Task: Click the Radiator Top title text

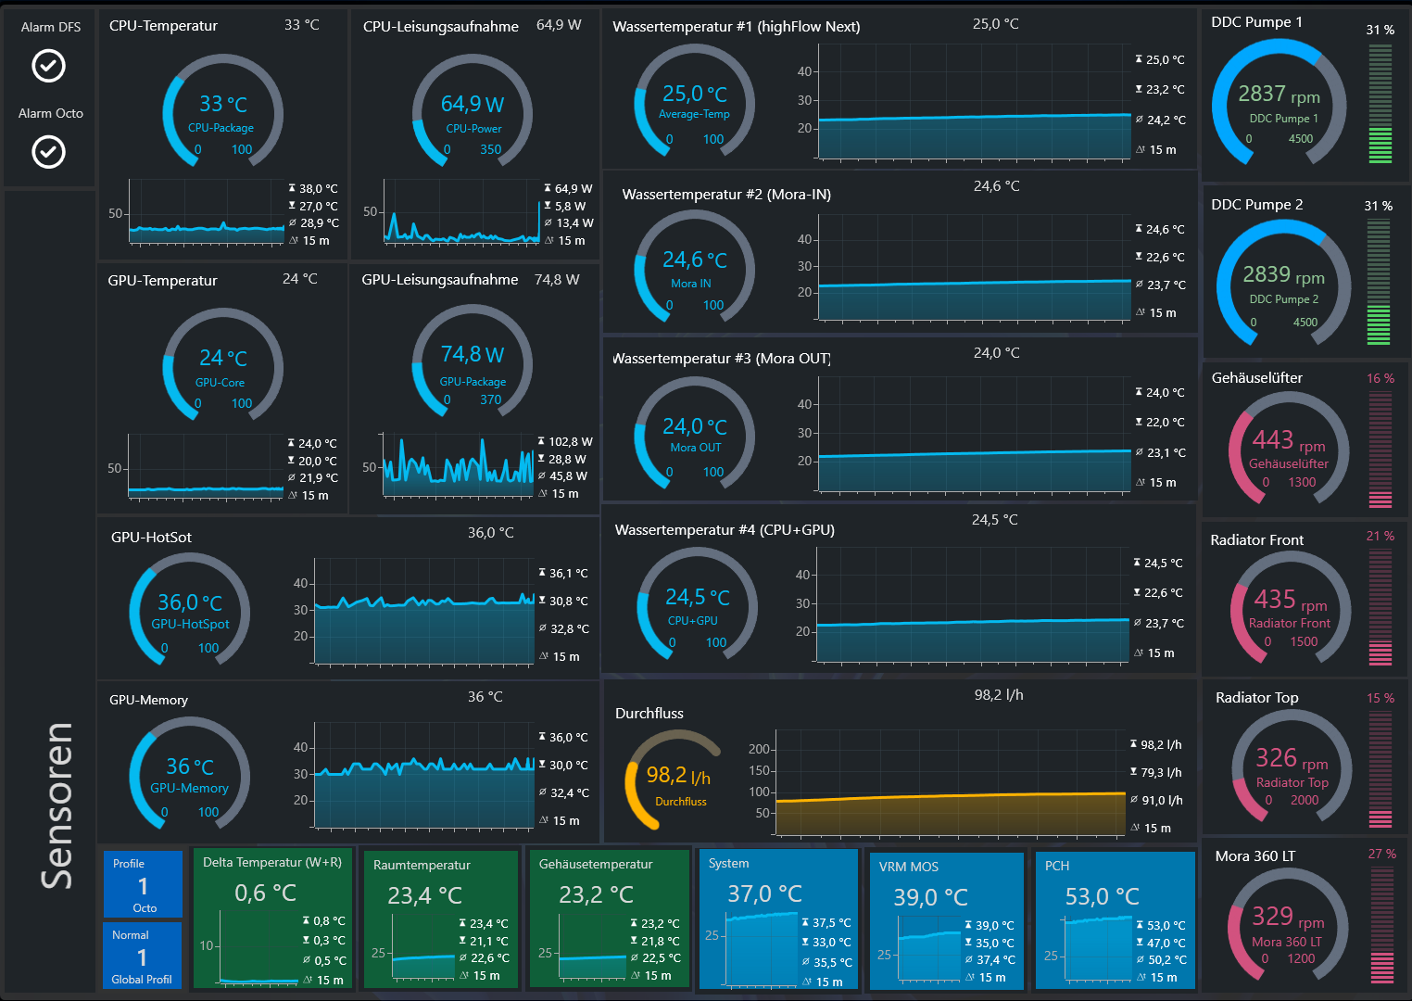Action: (x=1257, y=698)
